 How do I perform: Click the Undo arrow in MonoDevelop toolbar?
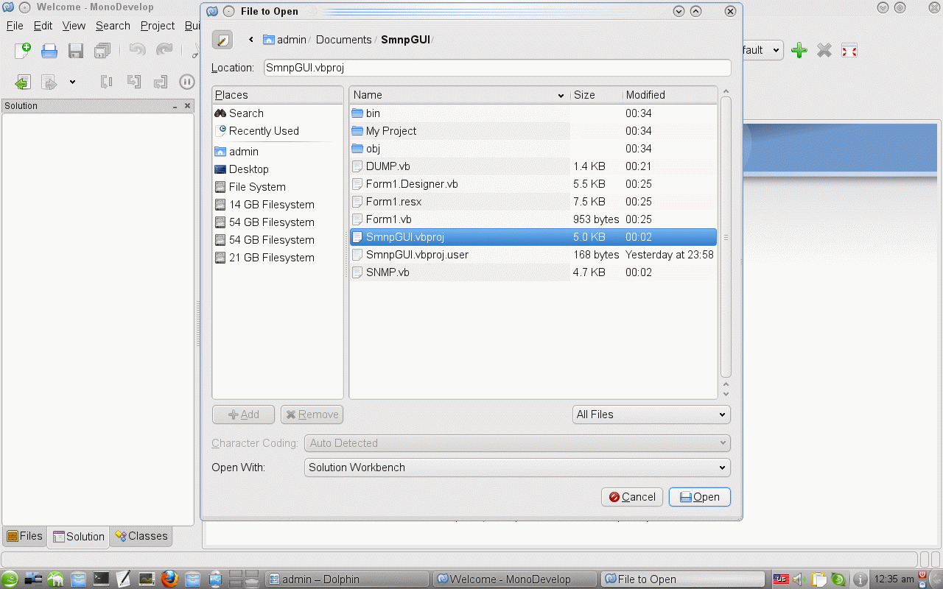click(x=137, y=50)
